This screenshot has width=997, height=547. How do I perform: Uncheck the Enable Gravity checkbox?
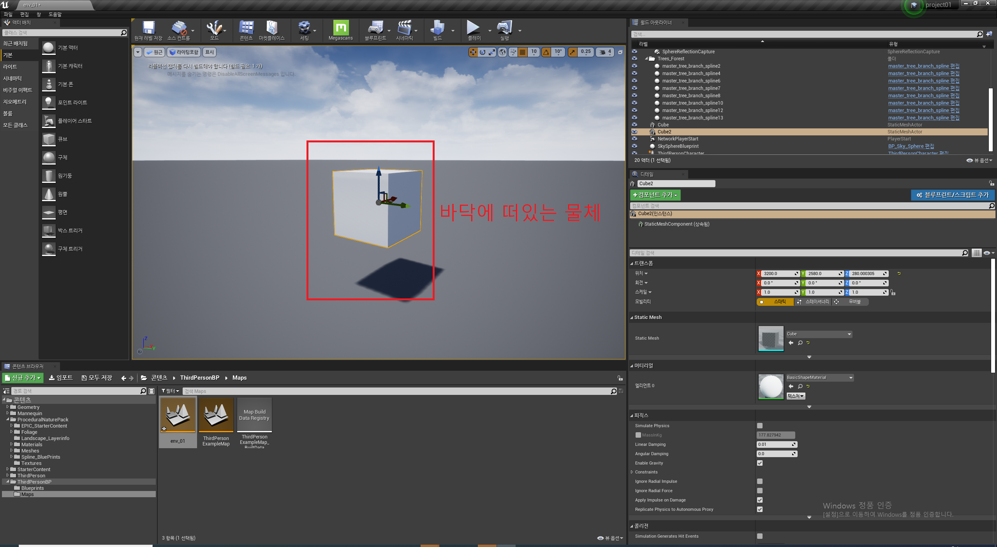click(x=759, y=463)
